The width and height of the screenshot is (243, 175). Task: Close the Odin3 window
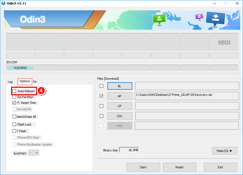point(237,3)
